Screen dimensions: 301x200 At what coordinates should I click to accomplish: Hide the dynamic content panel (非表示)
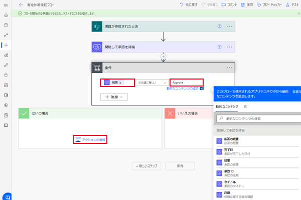tap(296, 92)
